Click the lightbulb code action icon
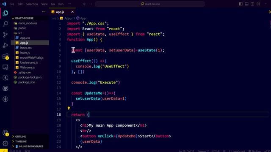 [x=69, y=108]
